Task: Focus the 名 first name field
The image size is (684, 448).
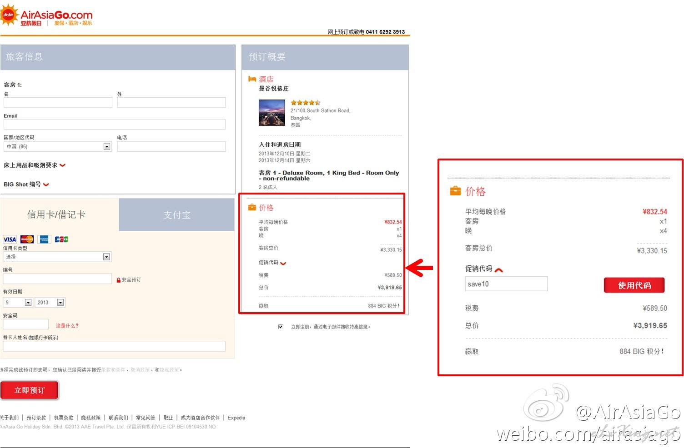Action: [x=58, y=103]
